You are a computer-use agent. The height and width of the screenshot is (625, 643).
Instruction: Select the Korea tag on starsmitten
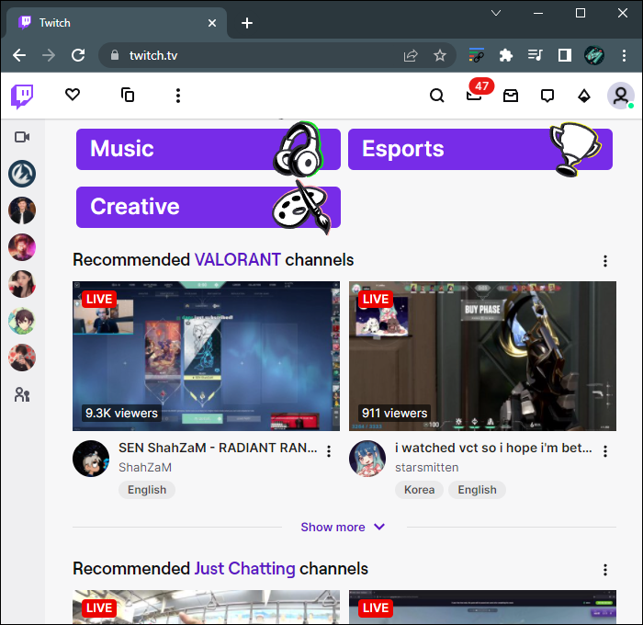coord(419,490)
